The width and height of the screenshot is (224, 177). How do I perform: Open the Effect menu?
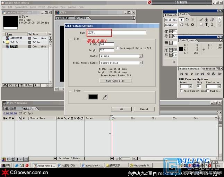(42, 7)
